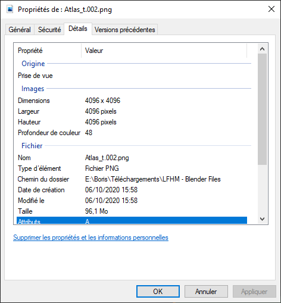Click the vertical scrollbar thumb
This screenshot has width=281, height=303.
(262, 109)
